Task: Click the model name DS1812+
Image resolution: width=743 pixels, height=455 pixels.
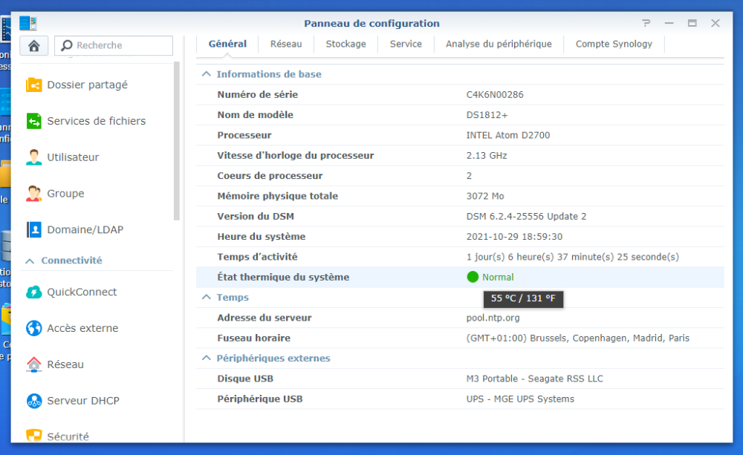Action: coord(487,115)
